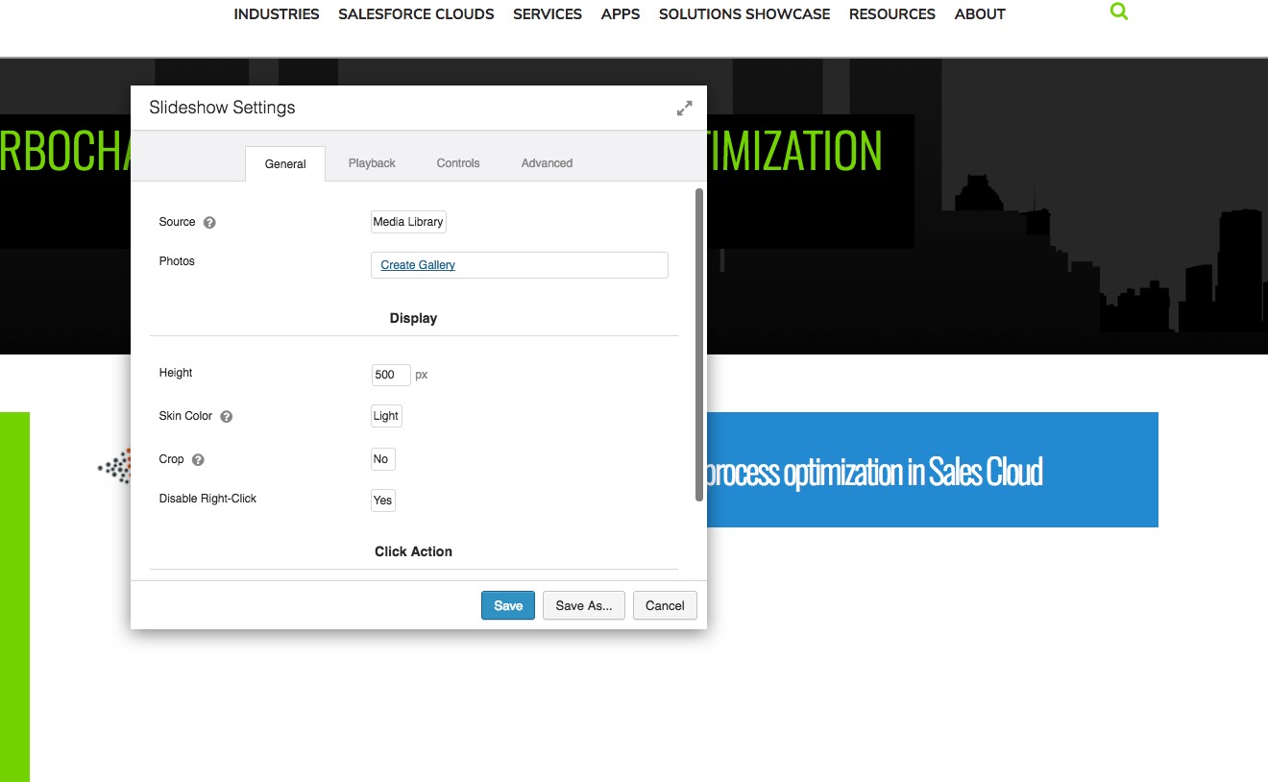Switch to the Playback tab
The image size is (1268, 782).
(x=372, y=163)
